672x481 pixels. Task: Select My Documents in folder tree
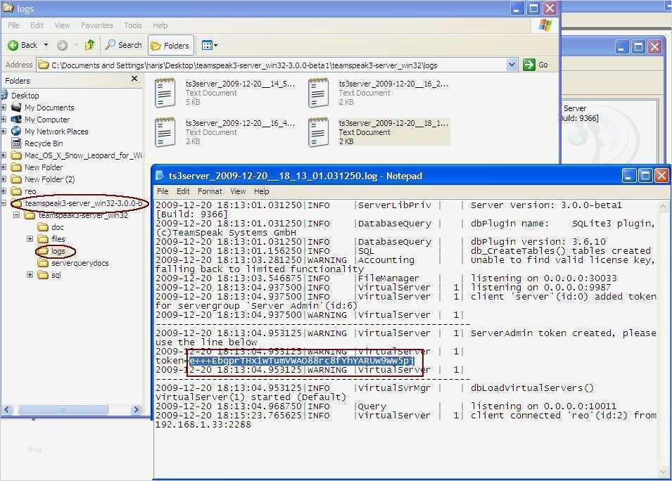49,108
